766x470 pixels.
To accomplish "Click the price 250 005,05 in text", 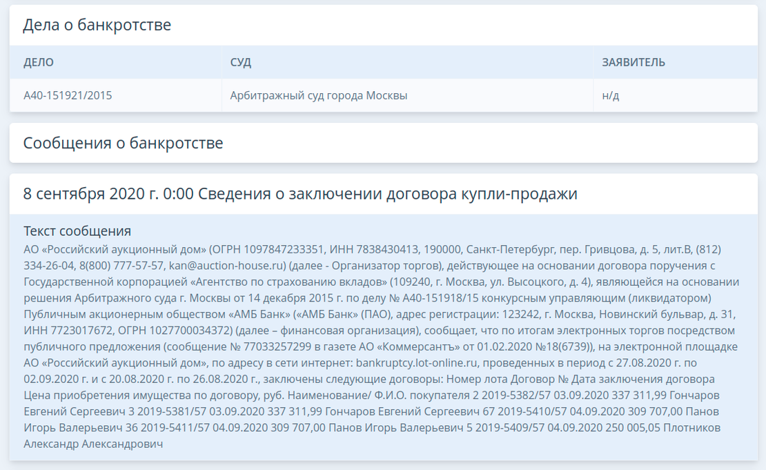I will pyautogui.click(x=630, y=428).
